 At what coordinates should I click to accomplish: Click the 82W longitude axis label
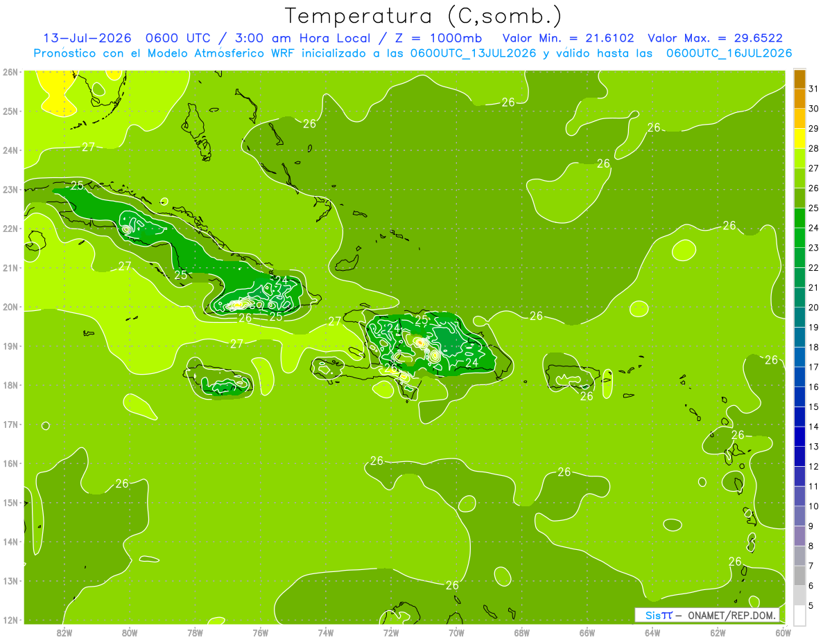click(64, 632)
